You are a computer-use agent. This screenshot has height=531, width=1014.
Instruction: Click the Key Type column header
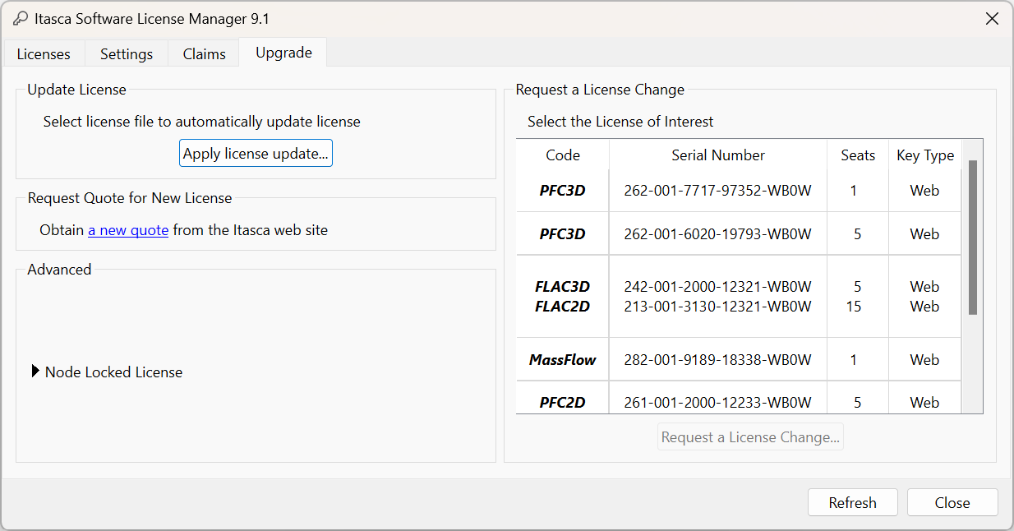[925, 155]
